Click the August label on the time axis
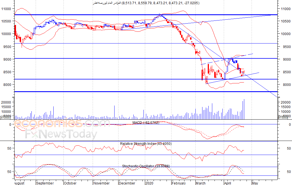 [x=19, y=183]
